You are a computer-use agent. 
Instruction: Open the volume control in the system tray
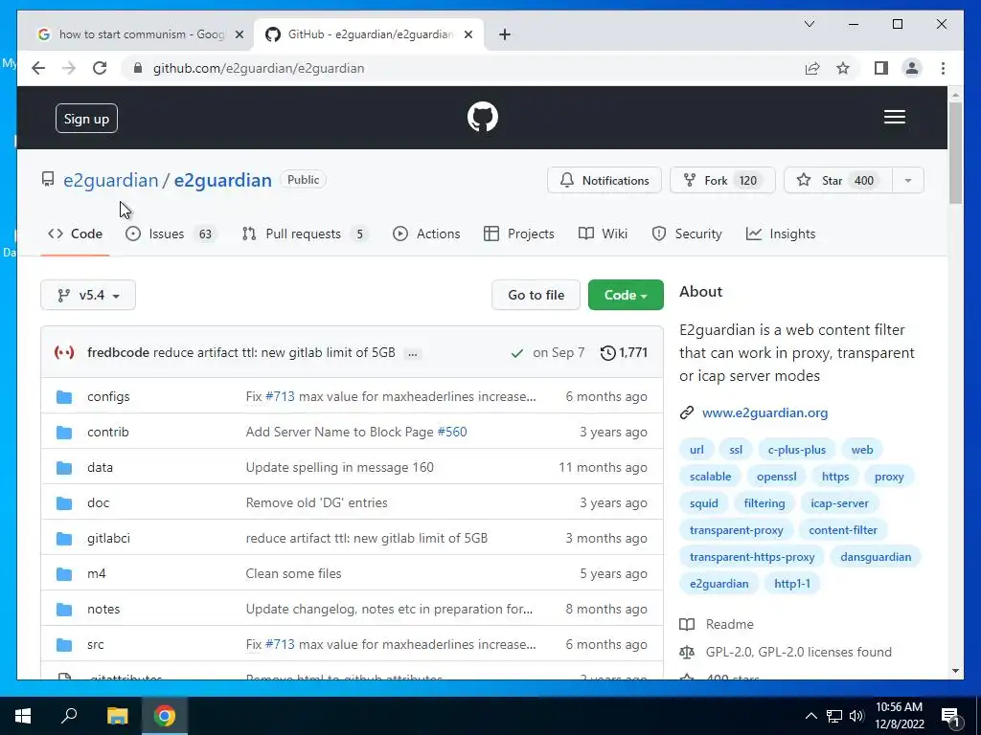(856, 716)
